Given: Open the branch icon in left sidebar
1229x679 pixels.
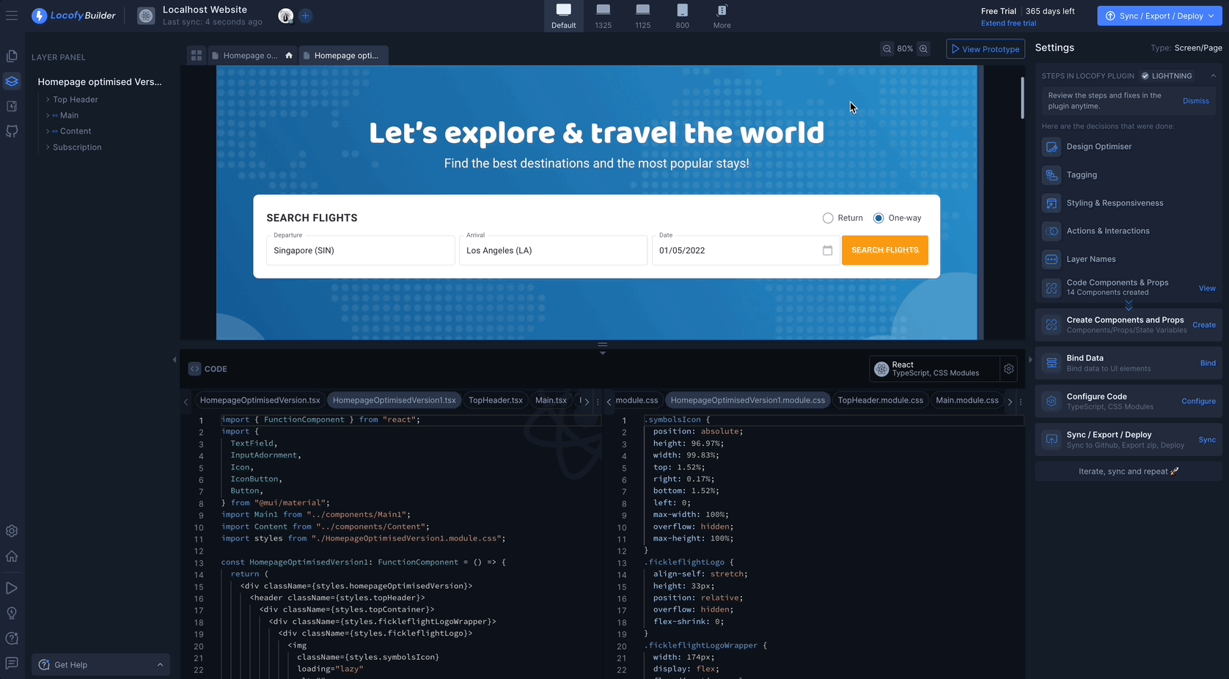Looking at the screenshot, I should coord(12,131).
